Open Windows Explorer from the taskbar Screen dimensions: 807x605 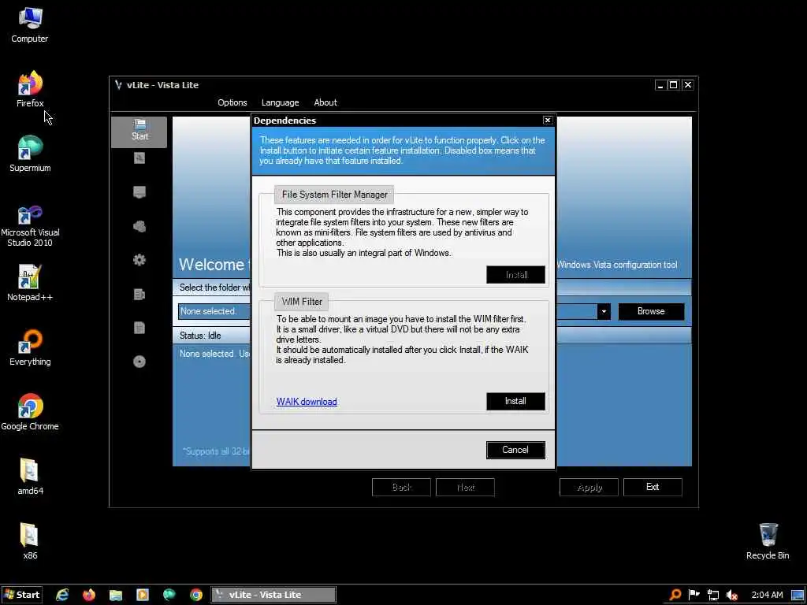[116, 595]
